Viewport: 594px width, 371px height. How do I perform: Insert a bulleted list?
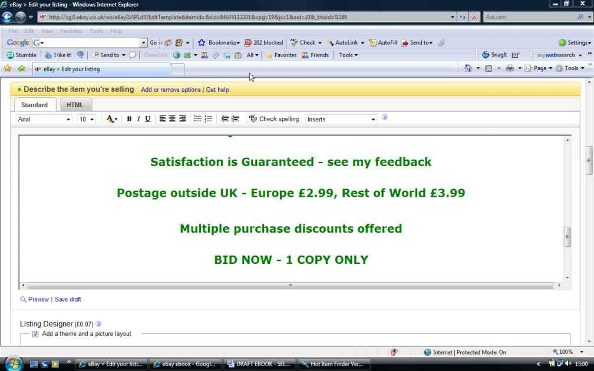[198, 119]
